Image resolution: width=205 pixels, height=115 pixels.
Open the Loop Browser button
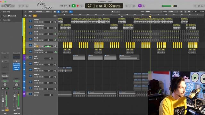point(202,6)
